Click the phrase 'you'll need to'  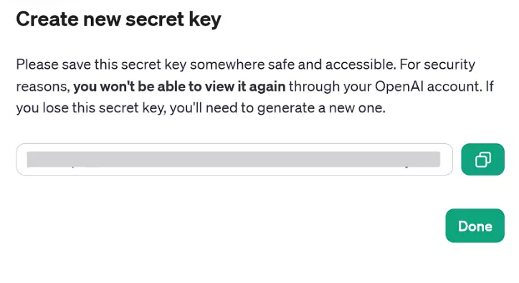pos(212,108)
